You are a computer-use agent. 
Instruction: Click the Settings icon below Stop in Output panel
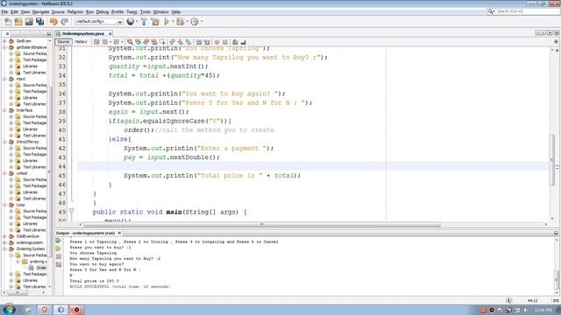tap(59, 264)
